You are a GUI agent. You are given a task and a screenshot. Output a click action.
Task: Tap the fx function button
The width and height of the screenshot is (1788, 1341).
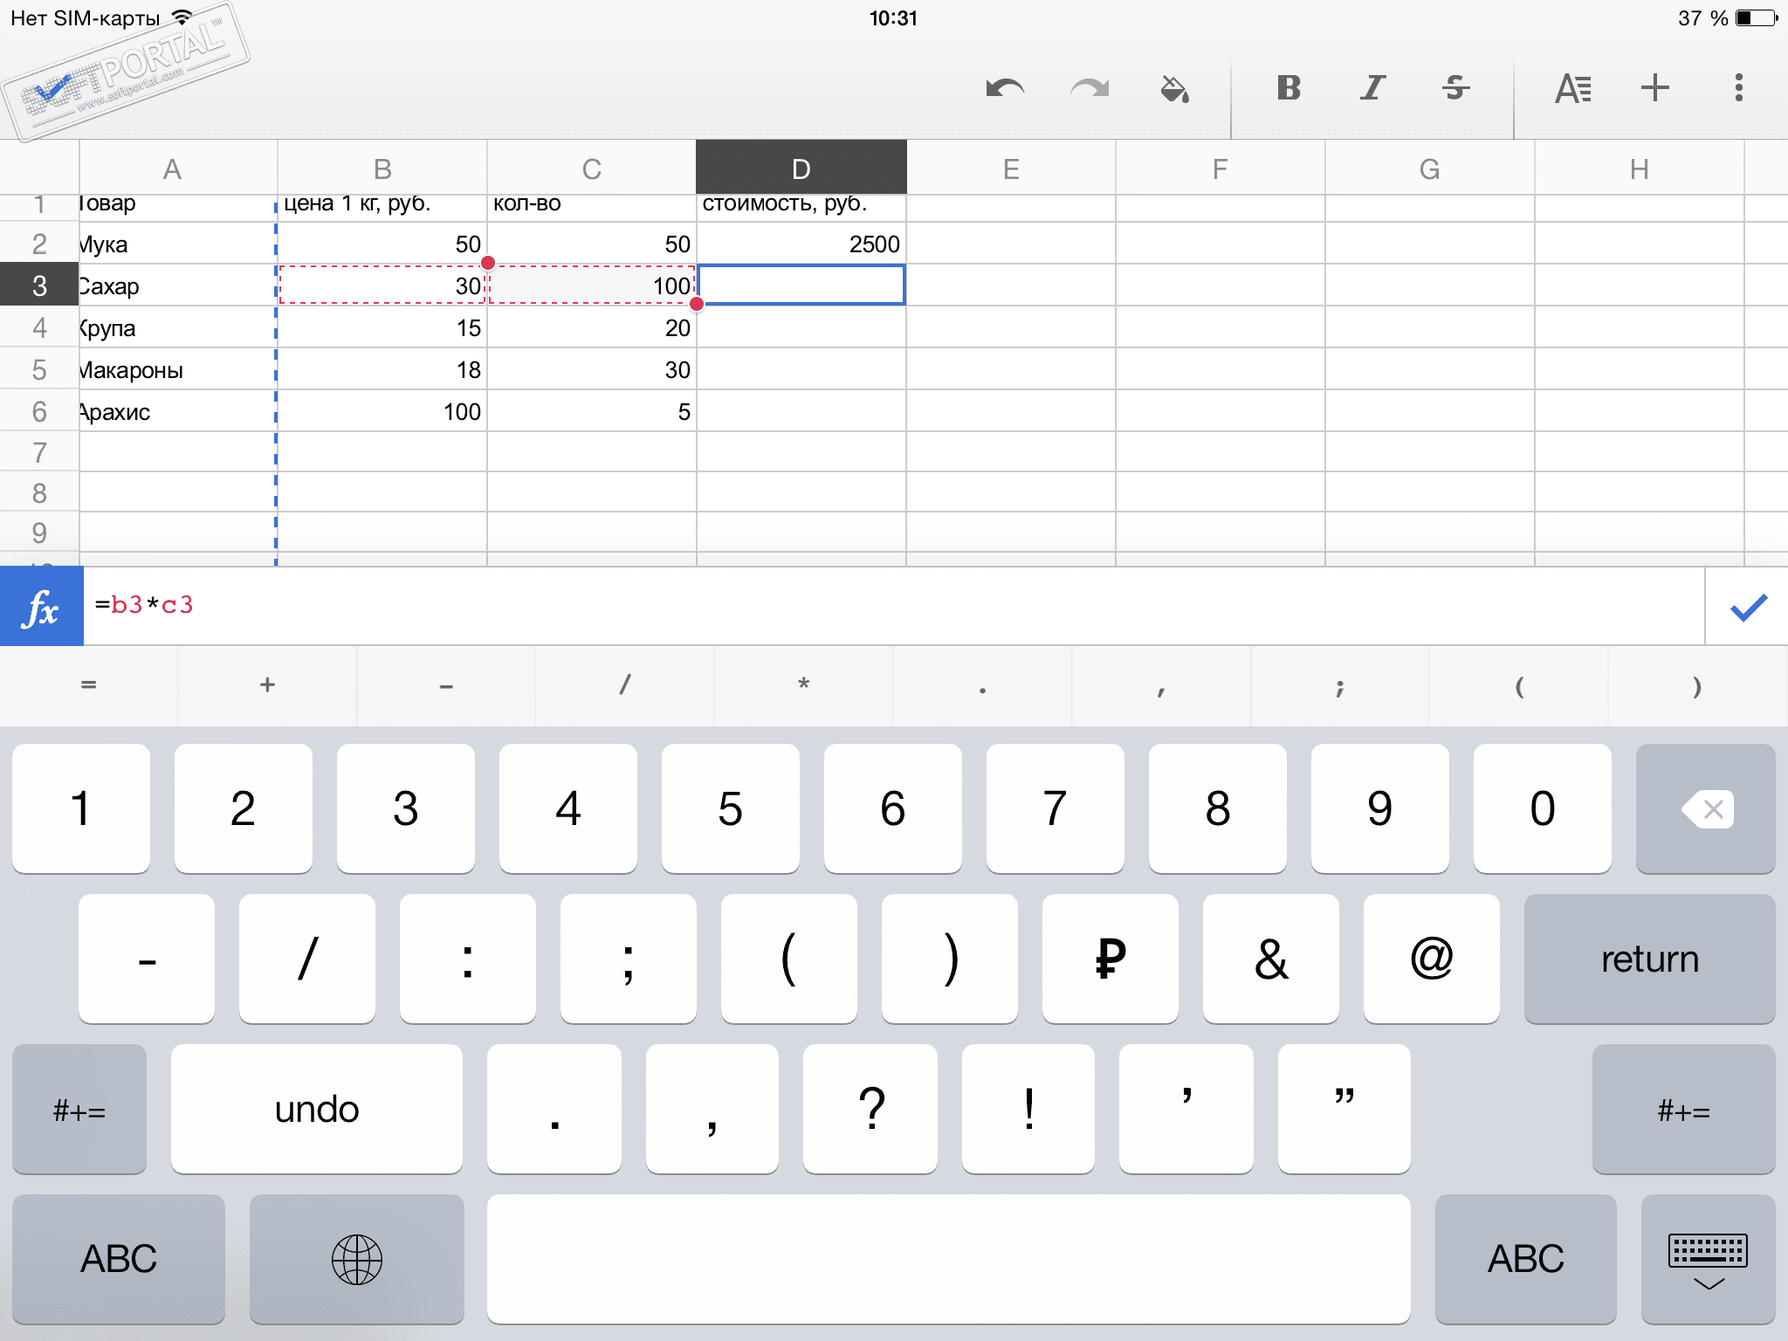click(x=41, y=607)
